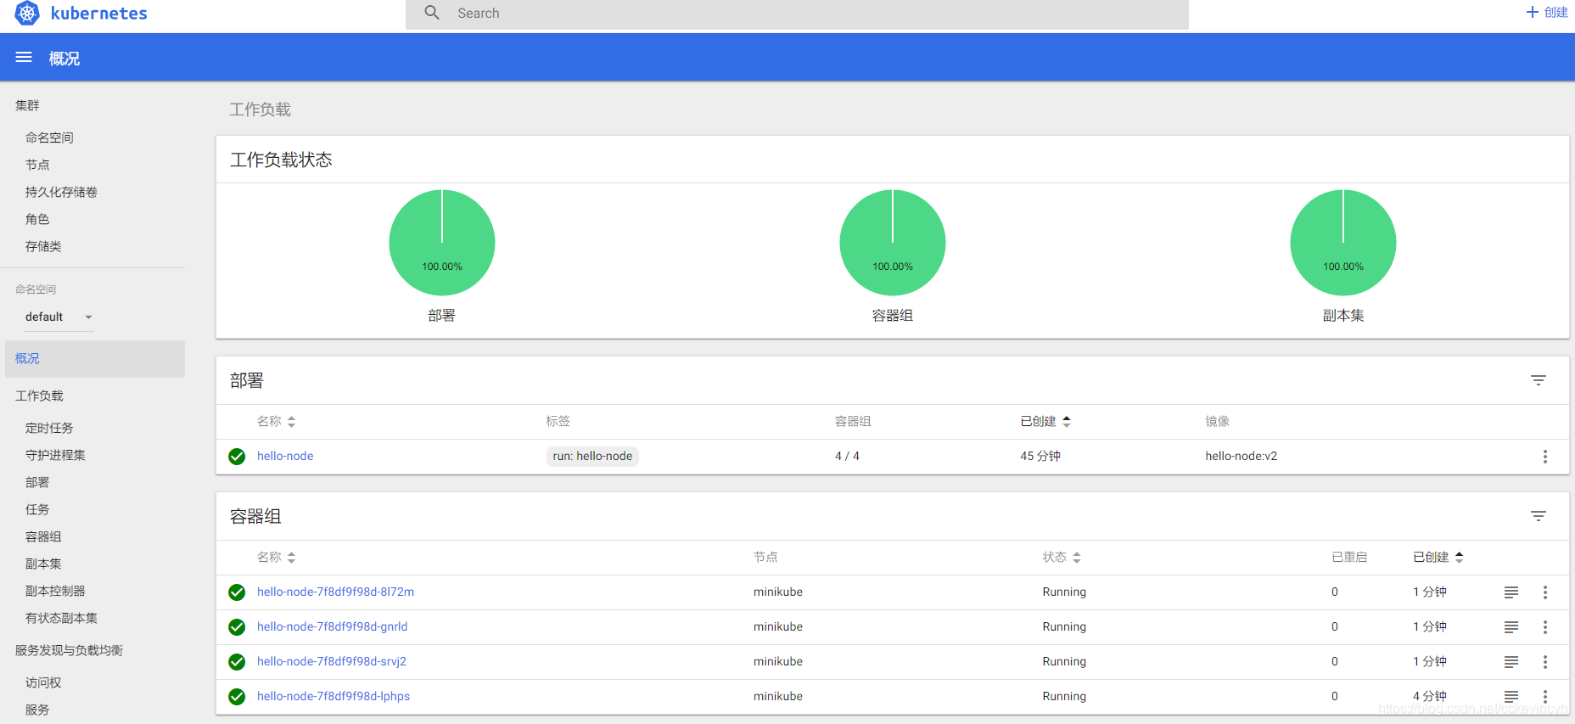
Task: Open pod hello-node-7f8df9f98d-lphps link
Action: coord(333,696)
